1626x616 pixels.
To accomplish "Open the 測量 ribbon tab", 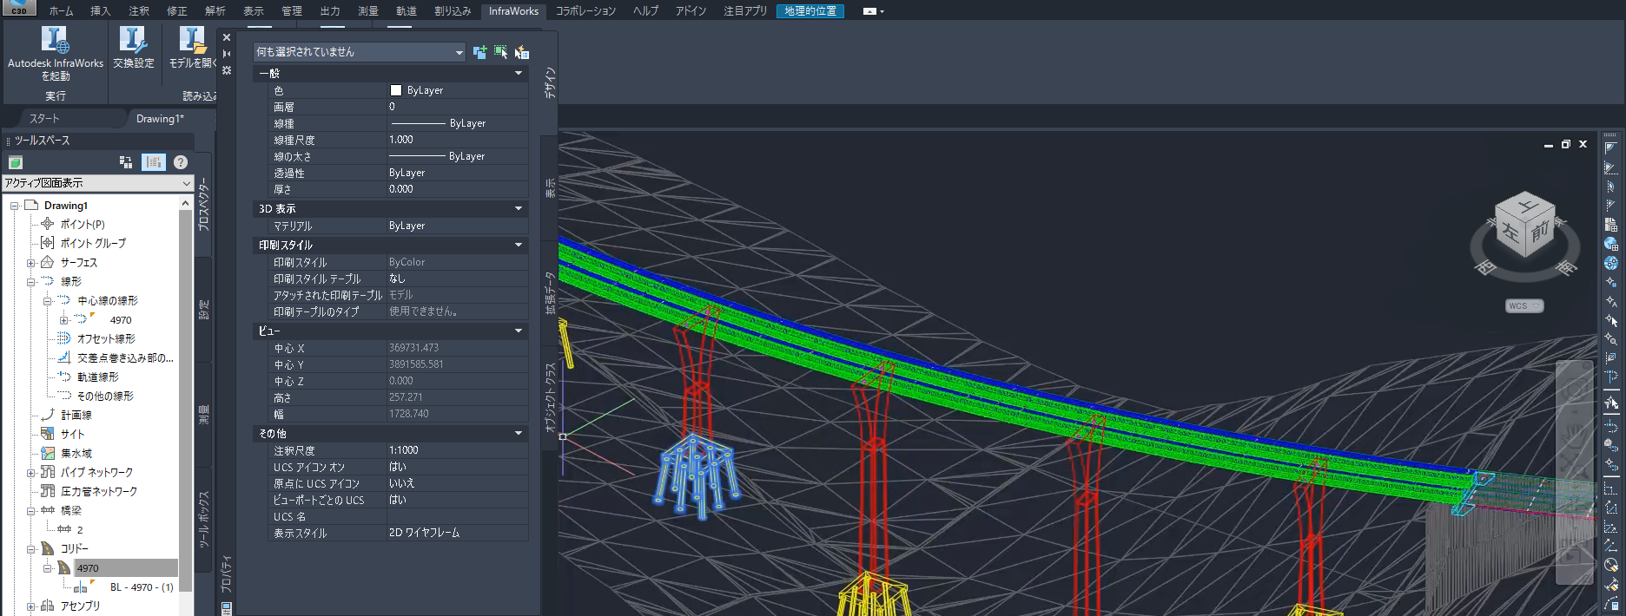I will pos(367,11).
